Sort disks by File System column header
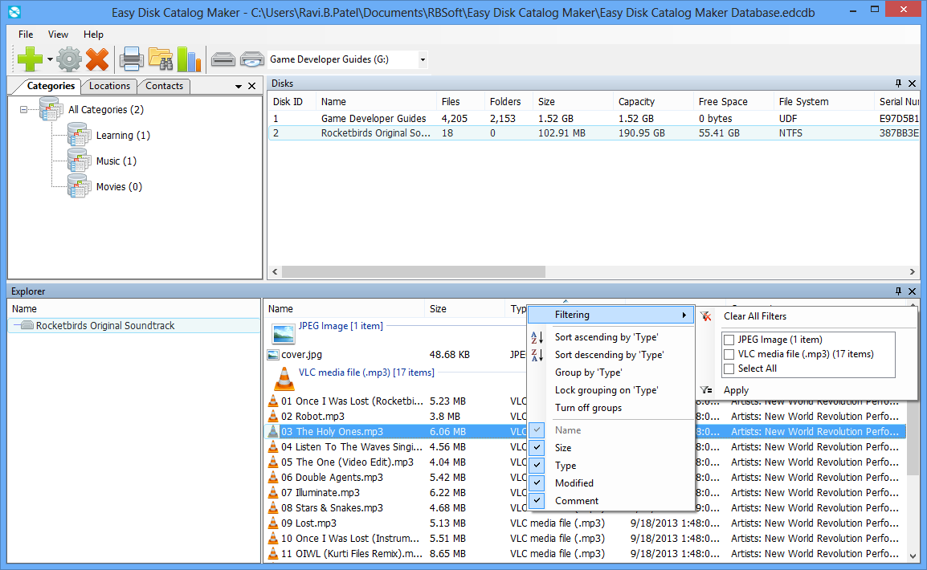The height and width of the screenshot is (570, 927). (x=823, y=102)
